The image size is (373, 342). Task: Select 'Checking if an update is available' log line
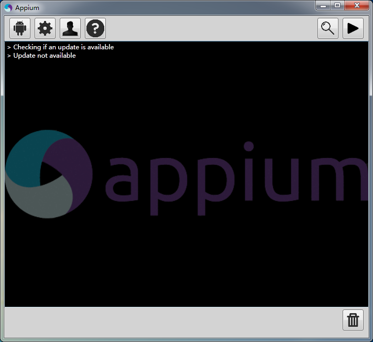63,47
